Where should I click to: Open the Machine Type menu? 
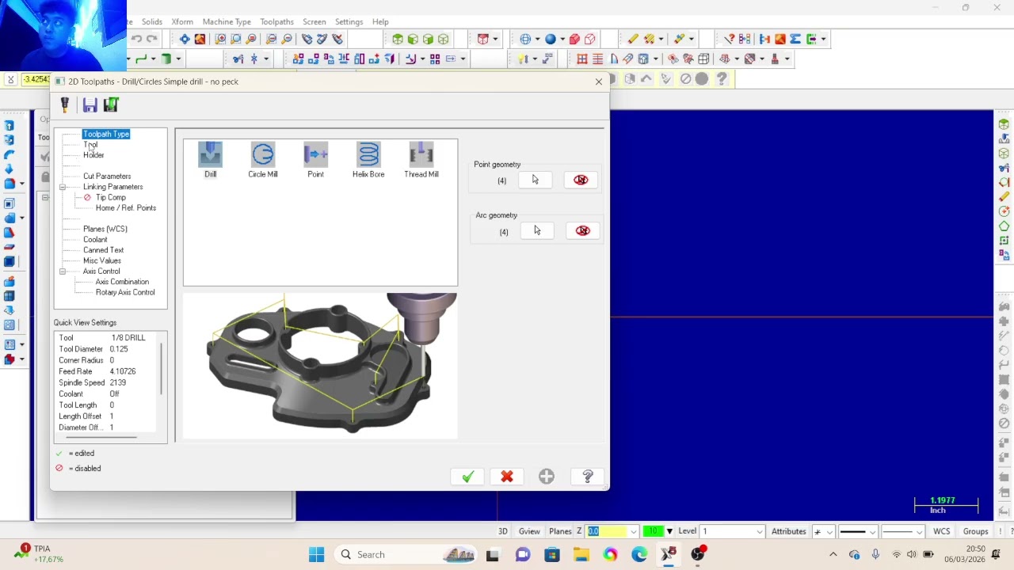[227, 22]
